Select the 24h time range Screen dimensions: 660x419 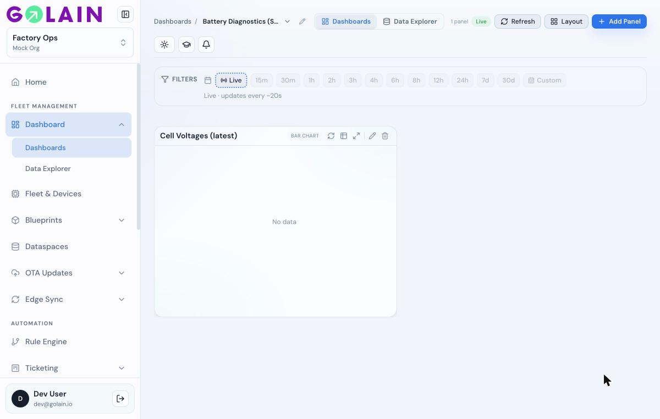coord(463,80)
